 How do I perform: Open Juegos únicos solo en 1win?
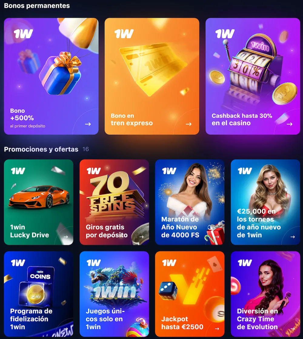(x=114, y=294)
